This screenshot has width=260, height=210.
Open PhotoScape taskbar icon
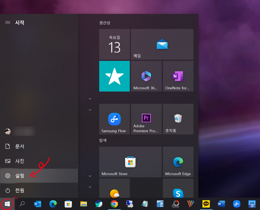click(176, 204)
